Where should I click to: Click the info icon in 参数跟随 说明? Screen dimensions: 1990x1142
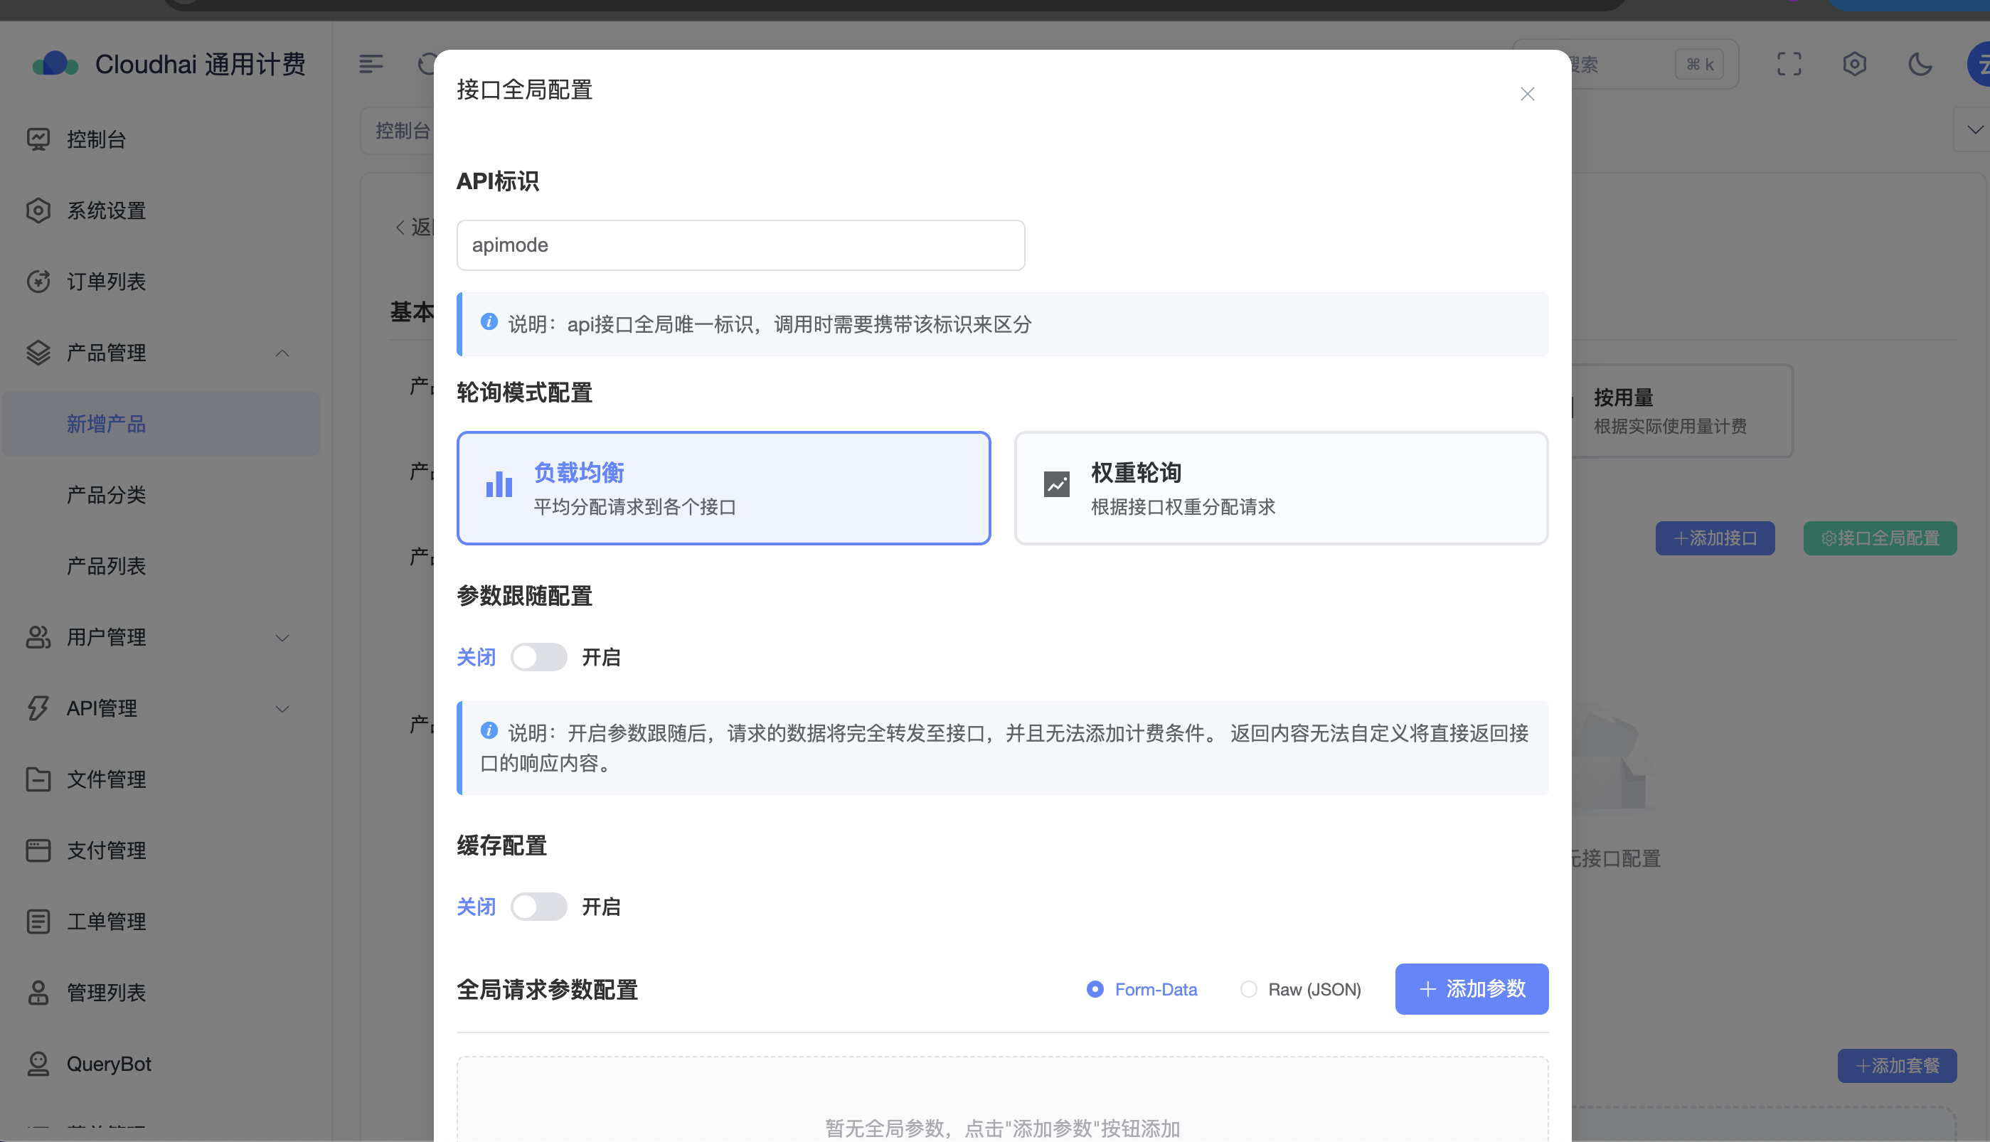pyautogui.click(x=489, y=730)
